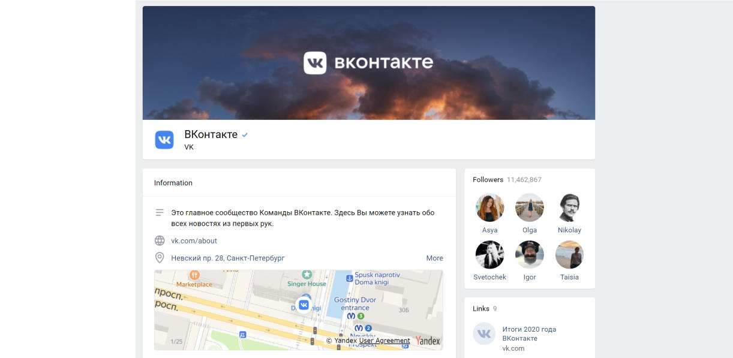This screenshot has height=358, width=733.
Task: Open Taisia's follower profile photo
Action: 569,255
